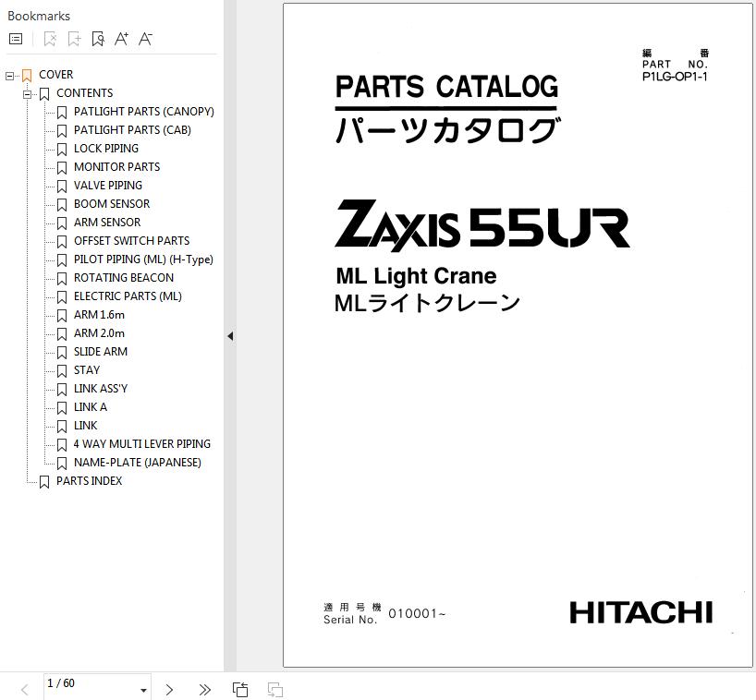
Task: Select PATLIGHT PARTS (CAB) bookmark
Action: [x=132, y=130]
